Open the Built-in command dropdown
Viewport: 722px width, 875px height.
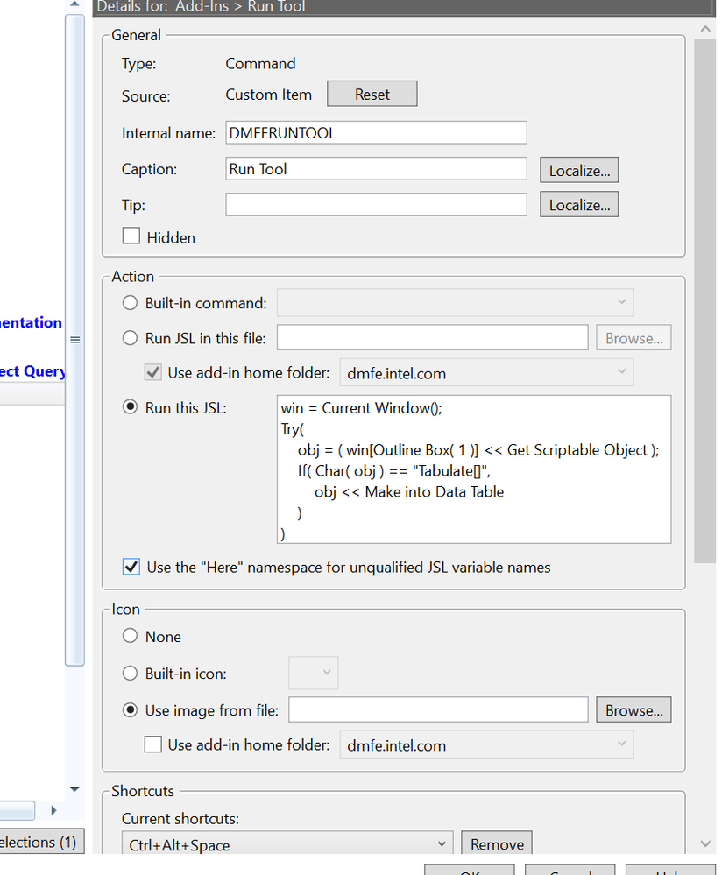455,302
